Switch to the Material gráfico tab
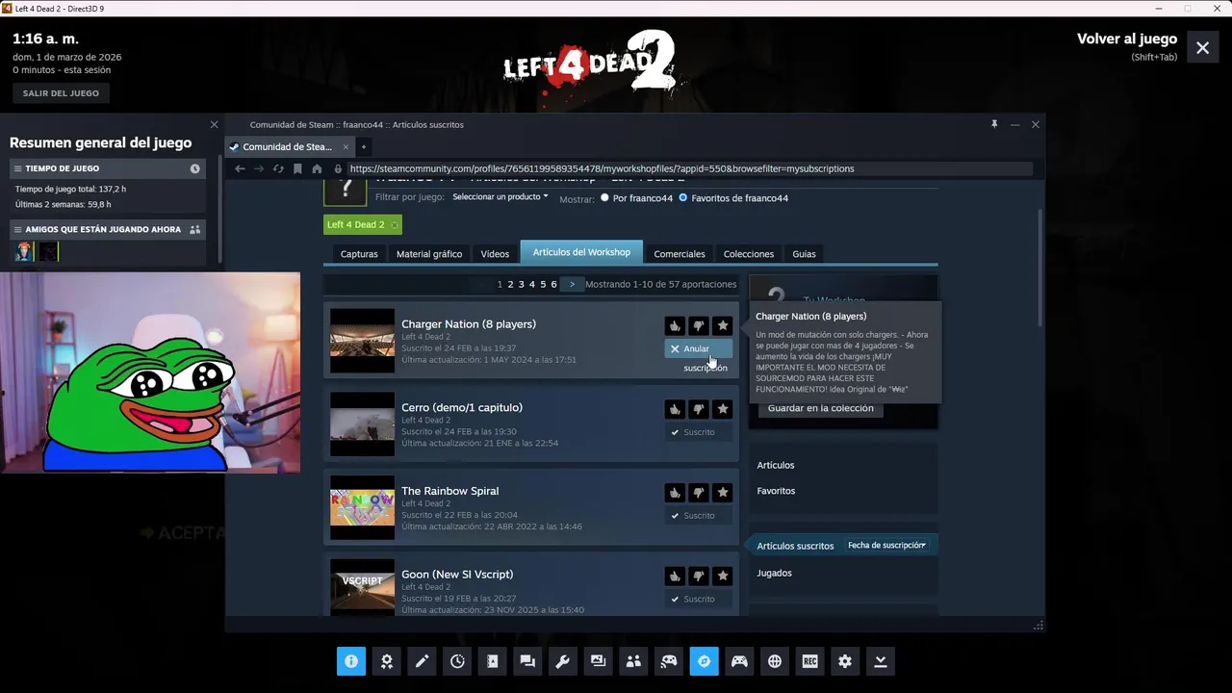This screenshot has width=1232, height=693. 429,254
